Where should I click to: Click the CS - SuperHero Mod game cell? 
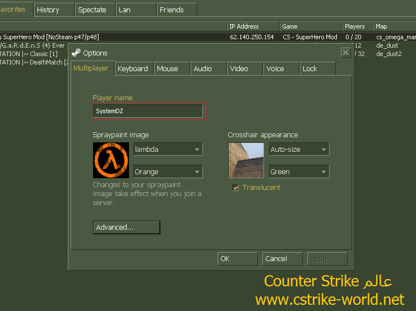pyautogui.click(x=310, y=37)
